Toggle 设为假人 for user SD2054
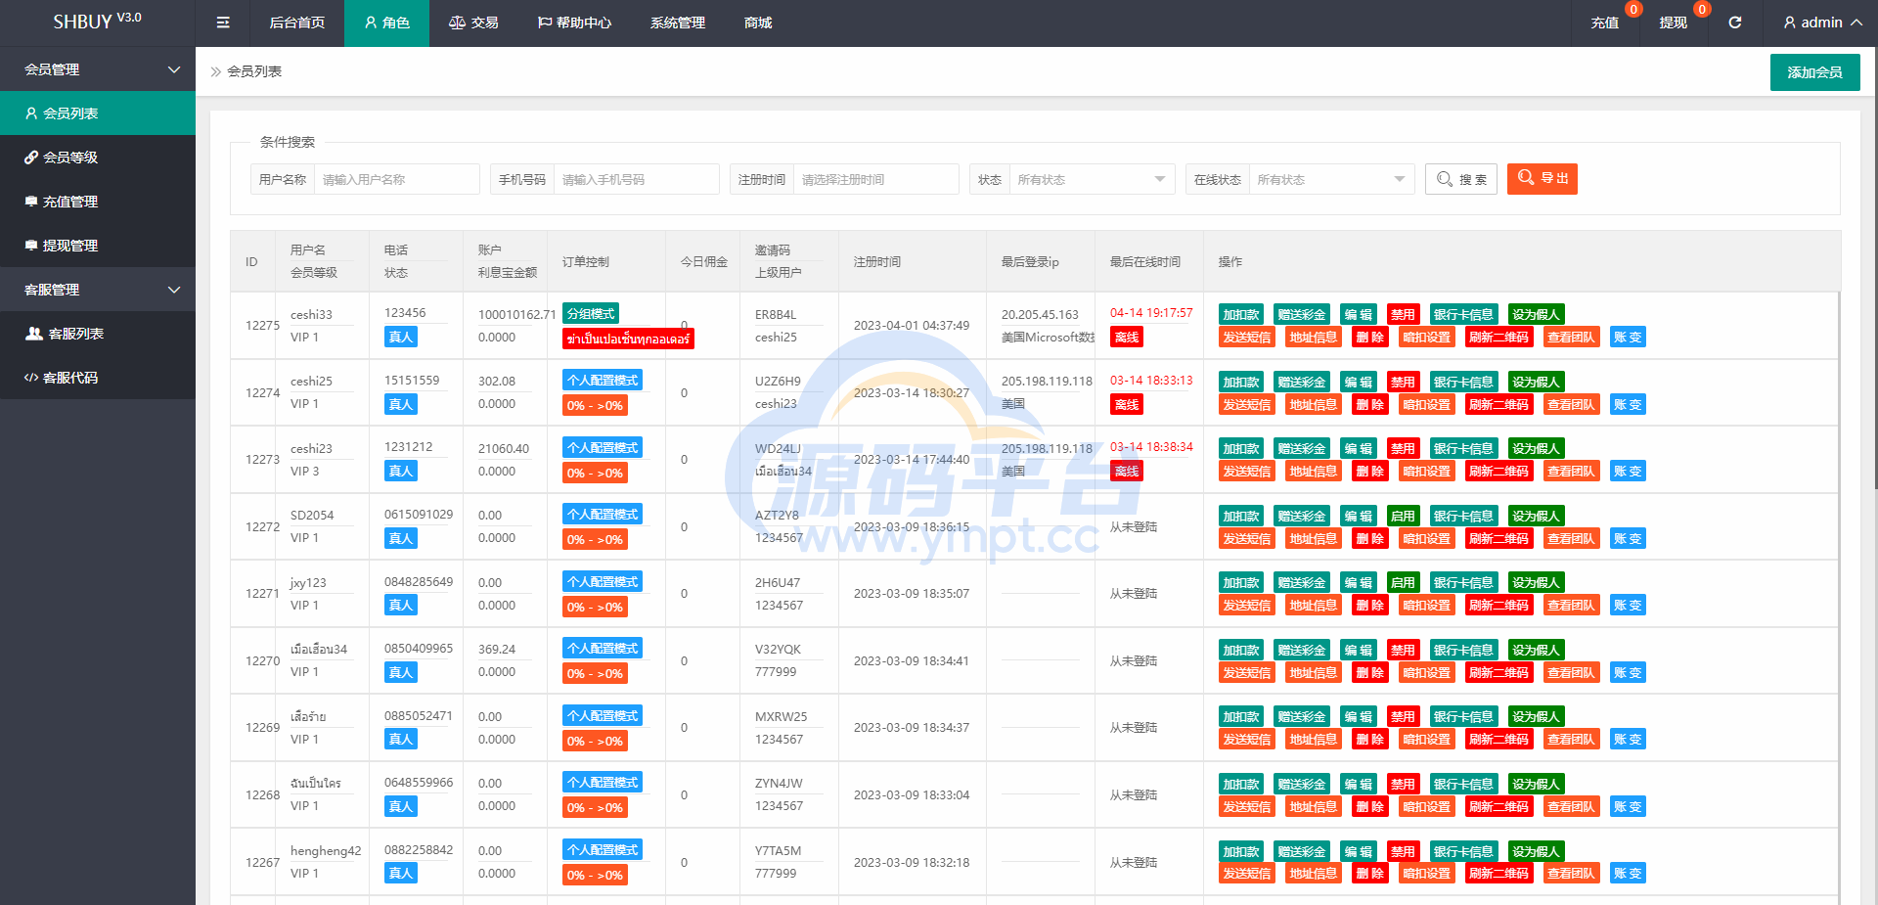 pyautogui.click(x=1536, y=516)
